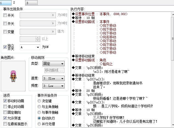
Task: Click the event list scroll down arrow
Action: click(173, 125)
